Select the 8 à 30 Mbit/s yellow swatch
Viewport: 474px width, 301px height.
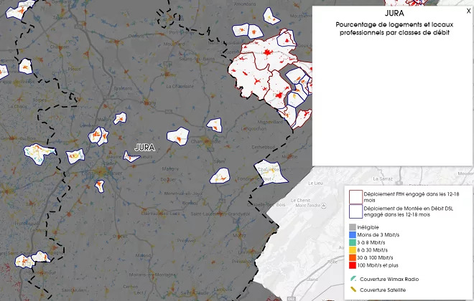[353, 250]
